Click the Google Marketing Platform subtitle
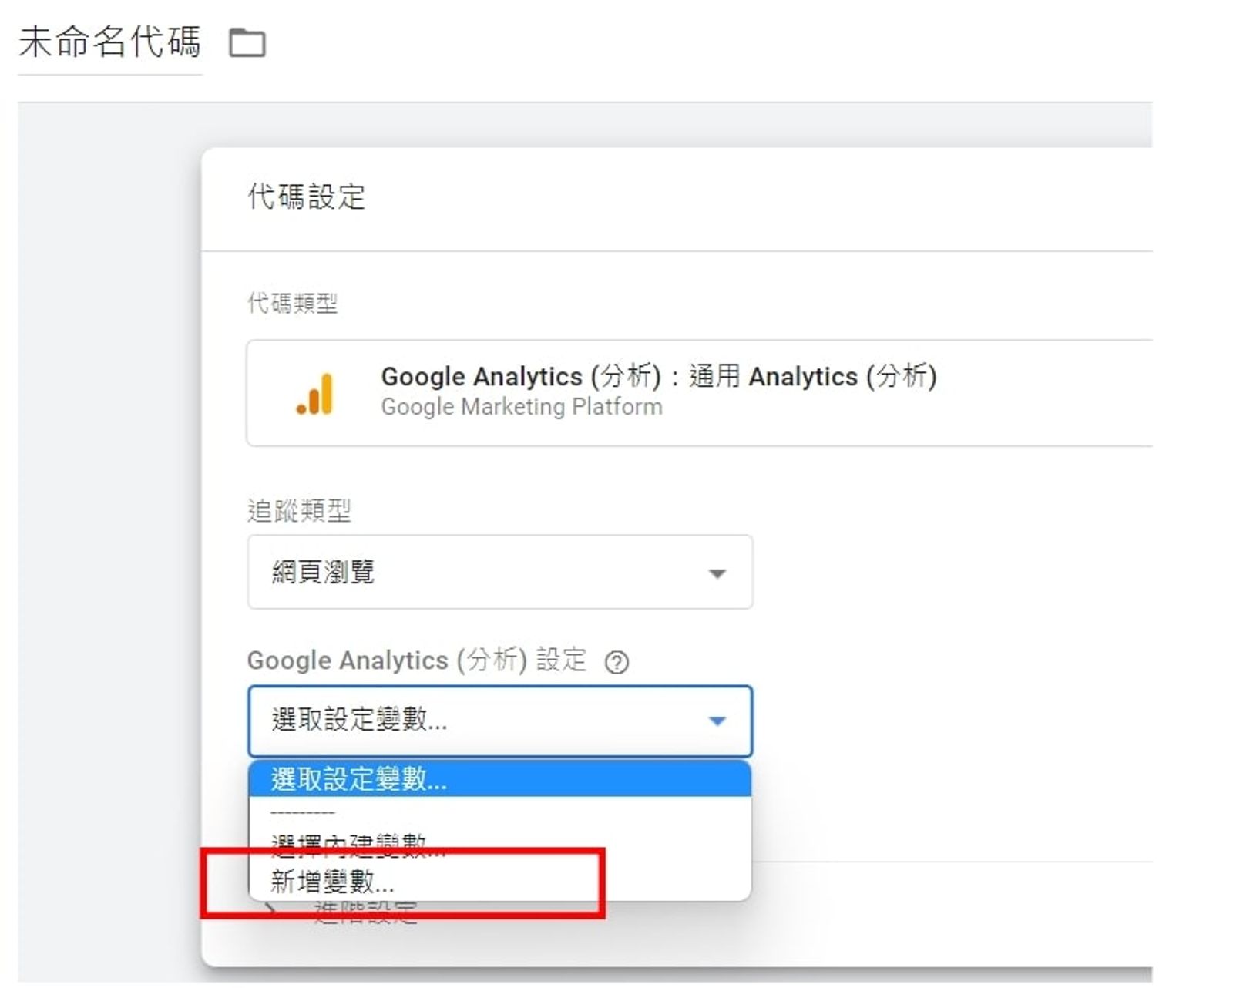1233x988 pixels. click(522, 407)
